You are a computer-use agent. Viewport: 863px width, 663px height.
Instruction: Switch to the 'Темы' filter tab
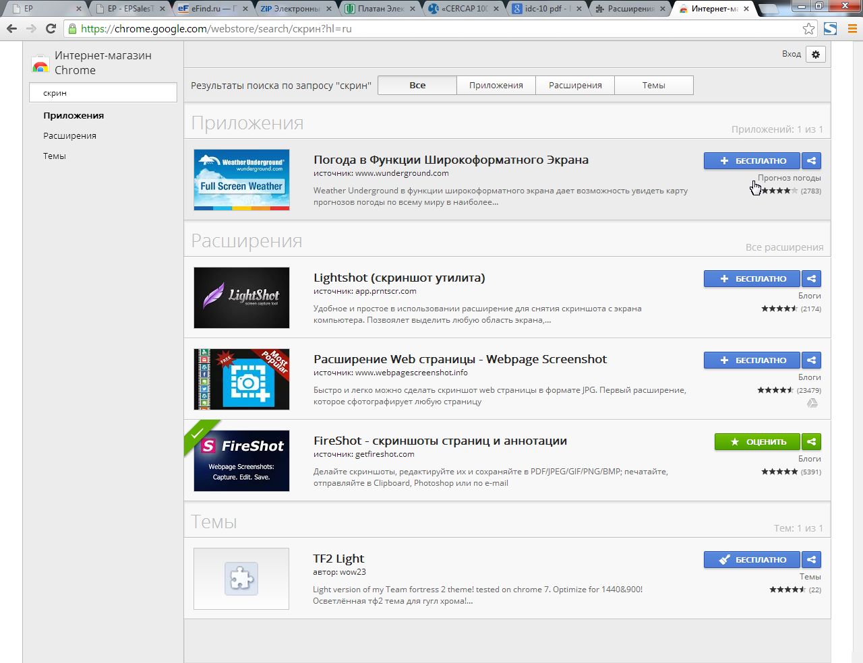653,86
